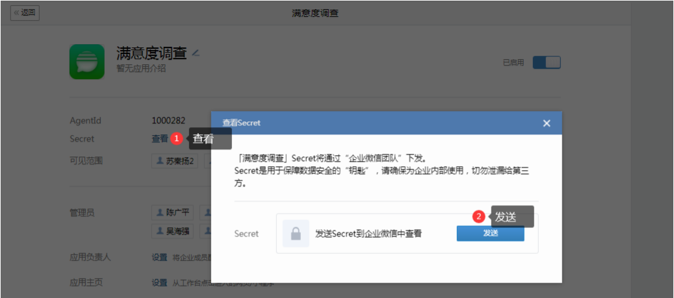This screenshot has width=674, height=298.
Task: Click red step badge number 1
Action: [x=176, y=138]
